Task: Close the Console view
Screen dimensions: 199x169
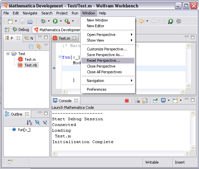Action: tap(76, 100)
